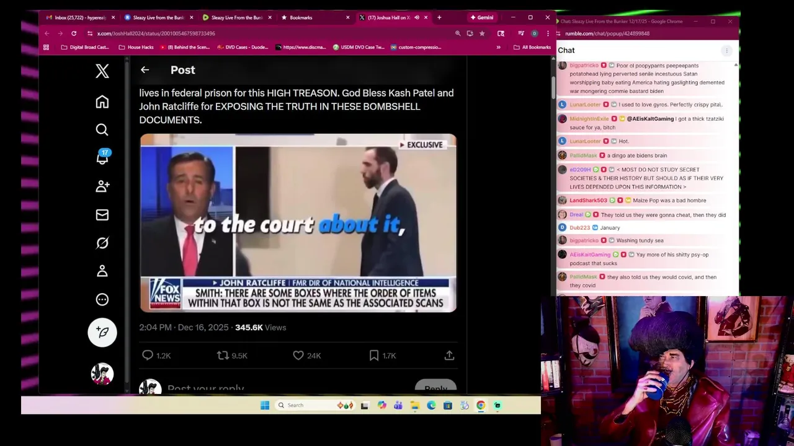This screenshot has width=794, height=446.
Task: Go to the X logo home
Action: click(x=102, y=71)
